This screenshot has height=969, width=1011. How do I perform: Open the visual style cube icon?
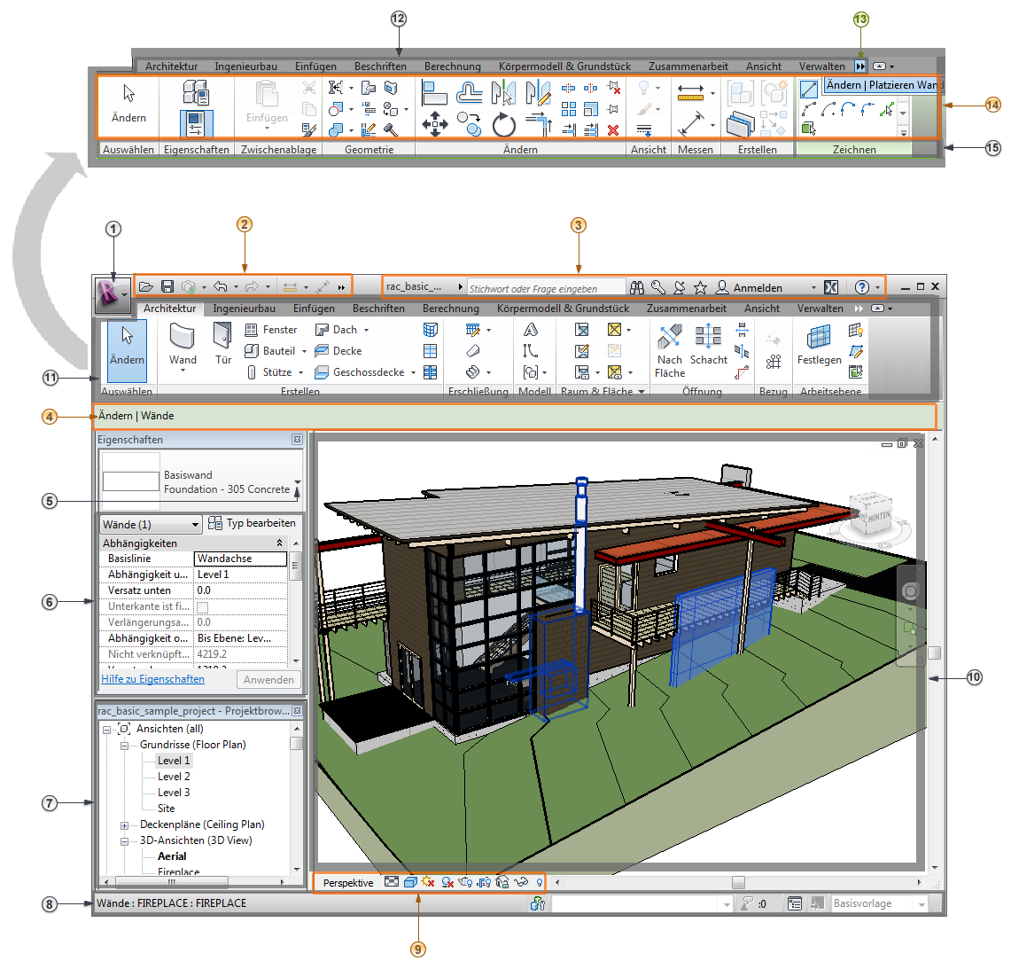[x=410, y=882]
